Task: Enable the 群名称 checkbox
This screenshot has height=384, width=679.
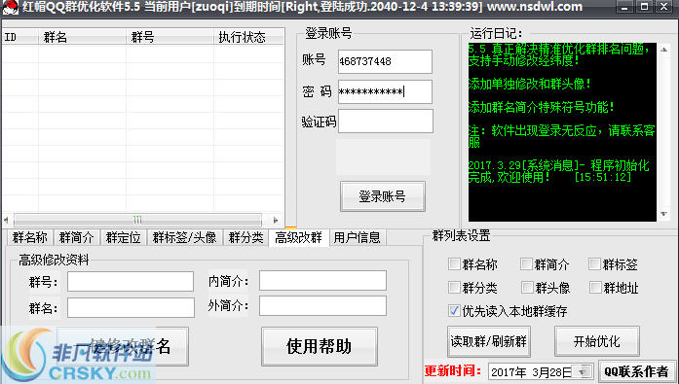Action: click(x=454, y=263)
